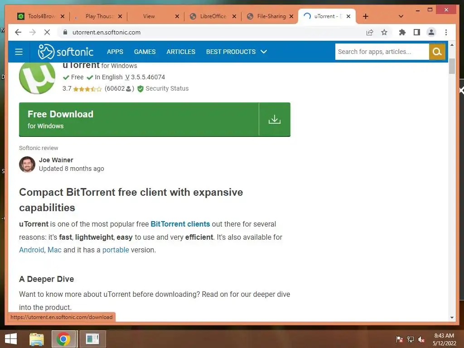Click the network tray icon
Image resolution: width=464 pixels, height=348 pixels.
[411, 339]
